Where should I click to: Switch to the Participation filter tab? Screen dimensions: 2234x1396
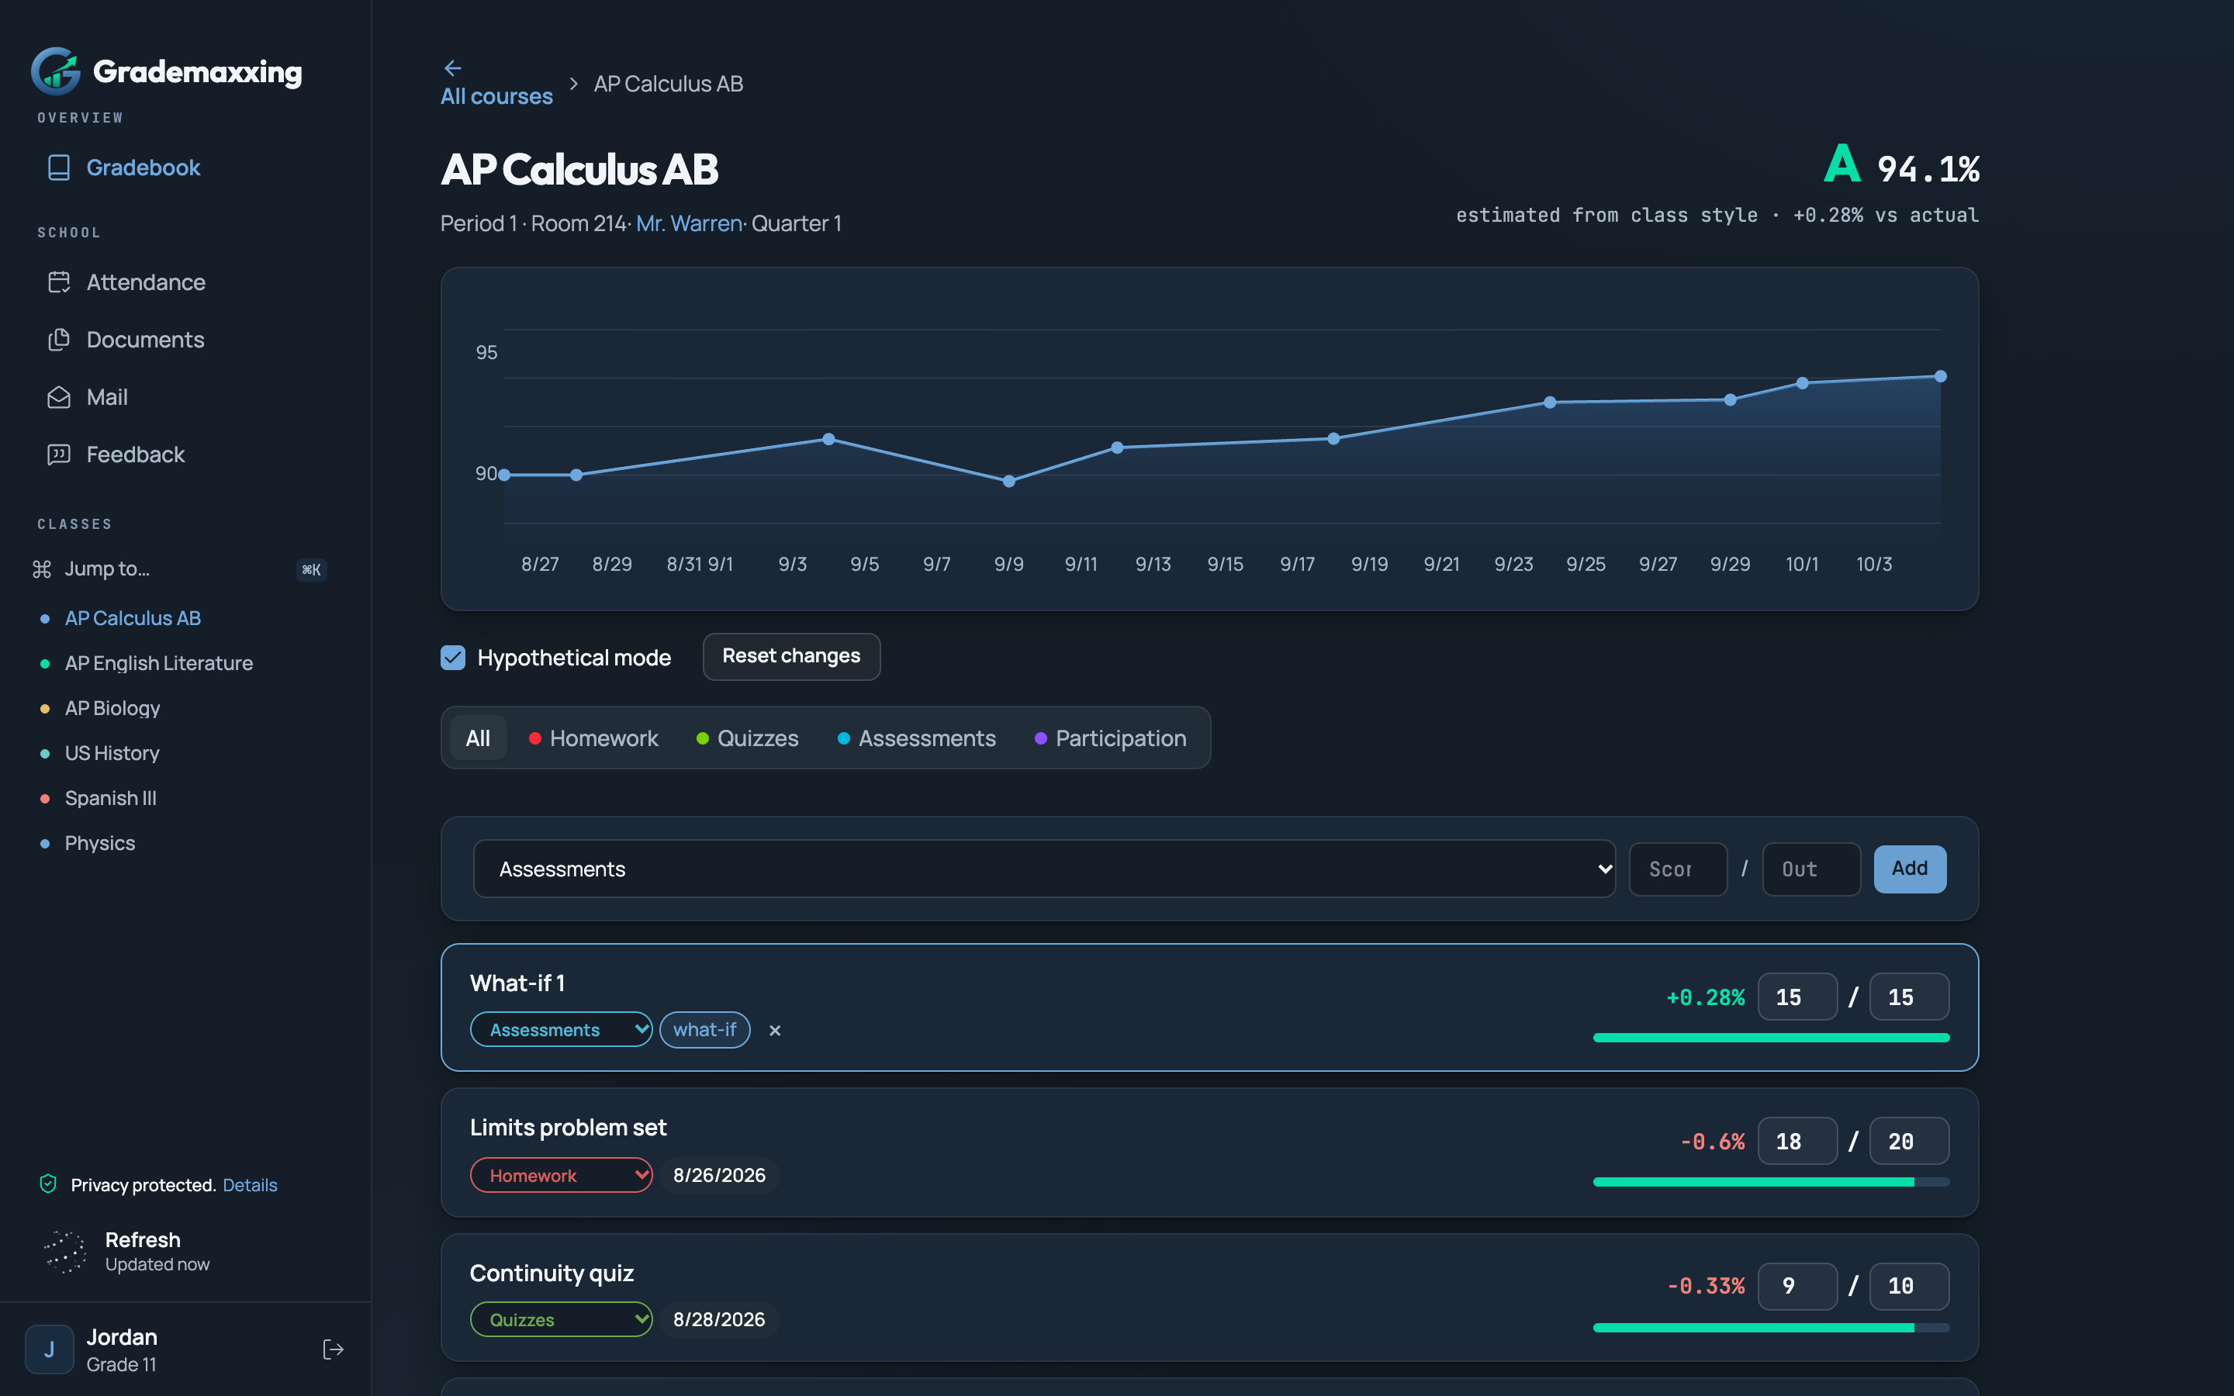(1111, 738)
